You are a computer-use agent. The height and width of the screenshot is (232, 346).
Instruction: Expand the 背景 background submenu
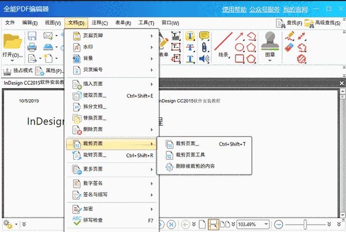[112, 59]
